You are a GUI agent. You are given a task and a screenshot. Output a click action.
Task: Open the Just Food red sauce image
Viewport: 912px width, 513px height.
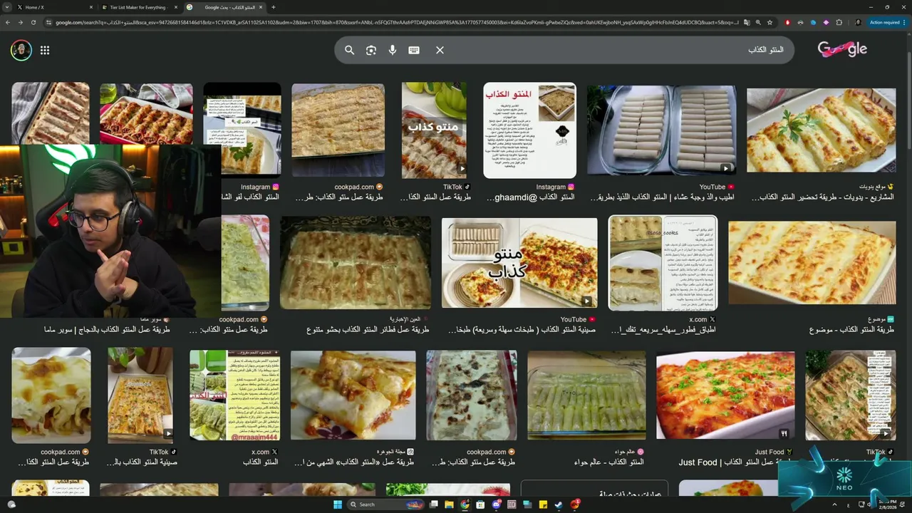tap(725, 395)
